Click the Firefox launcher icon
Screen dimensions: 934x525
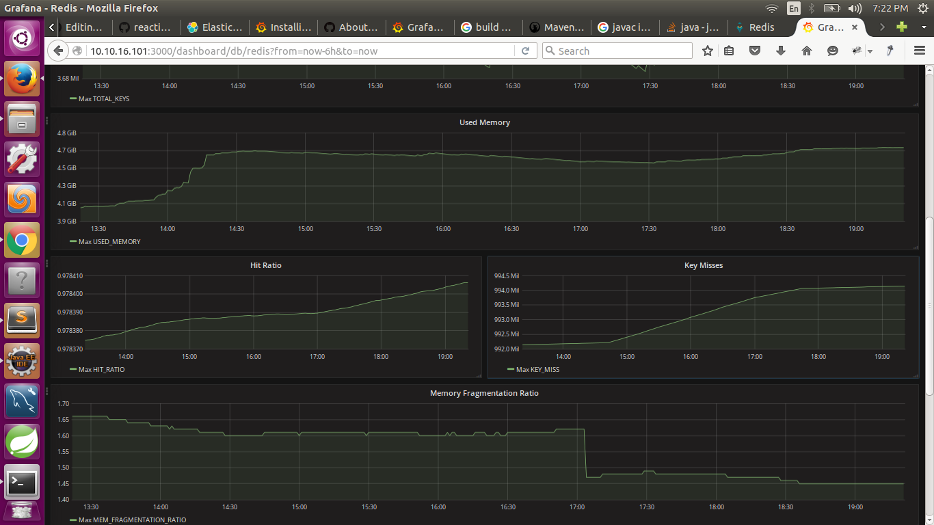click(23, 79)
